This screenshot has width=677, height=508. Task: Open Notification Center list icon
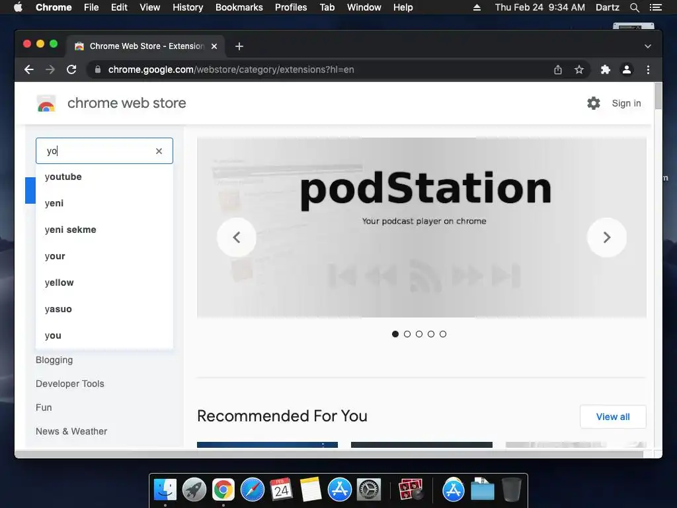coord(655,7)
